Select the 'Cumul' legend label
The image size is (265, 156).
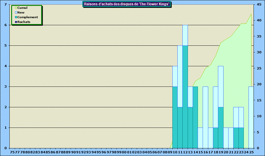[22, 8]
